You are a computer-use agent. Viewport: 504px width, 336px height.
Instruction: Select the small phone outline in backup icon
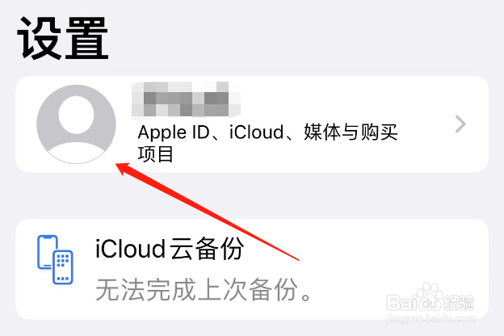point(47,252)
